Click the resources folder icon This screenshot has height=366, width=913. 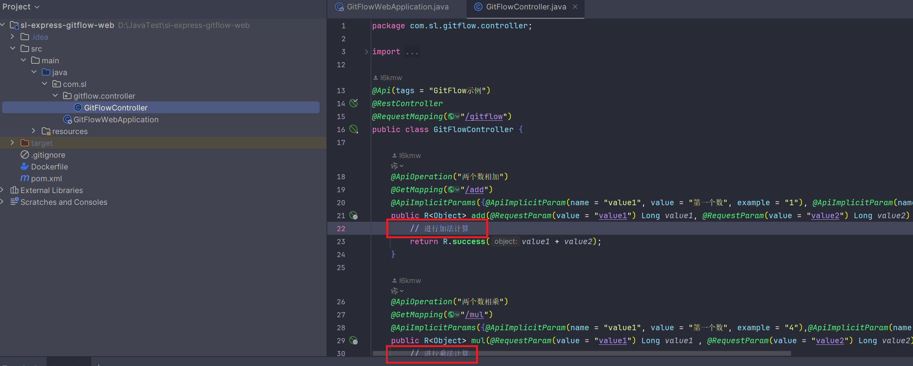click(x=46, y=131)
